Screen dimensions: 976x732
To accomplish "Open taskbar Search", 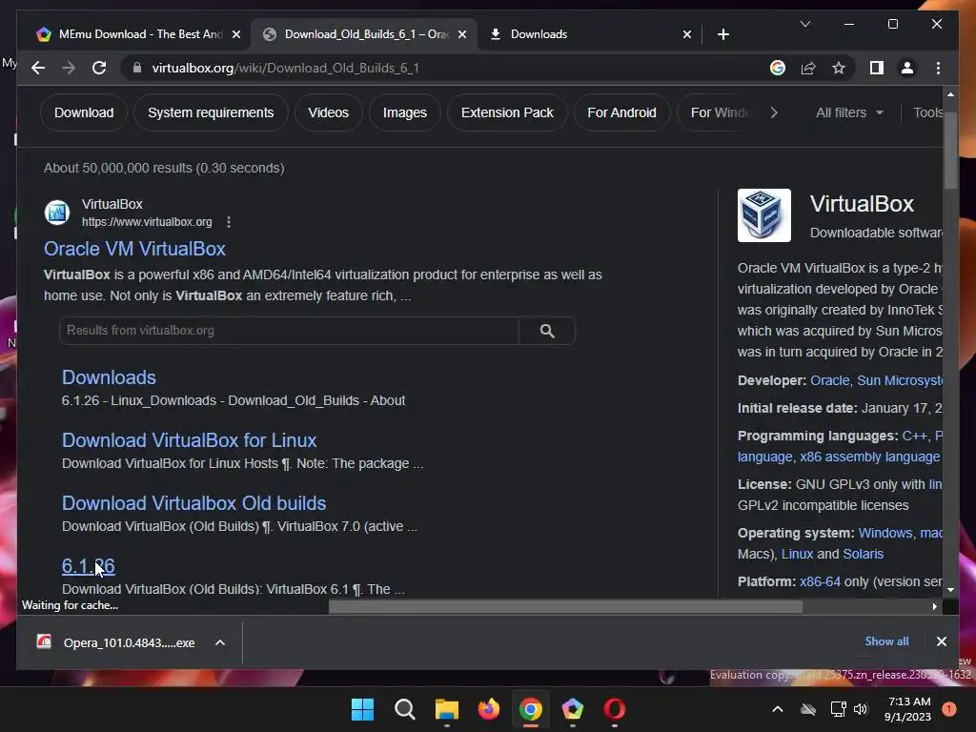I will 404,709.
